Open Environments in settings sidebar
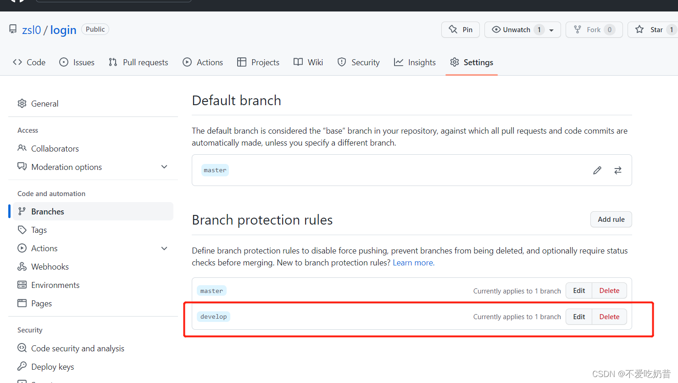The height and width of the screenshot is (383, 678). coord(93,285)
